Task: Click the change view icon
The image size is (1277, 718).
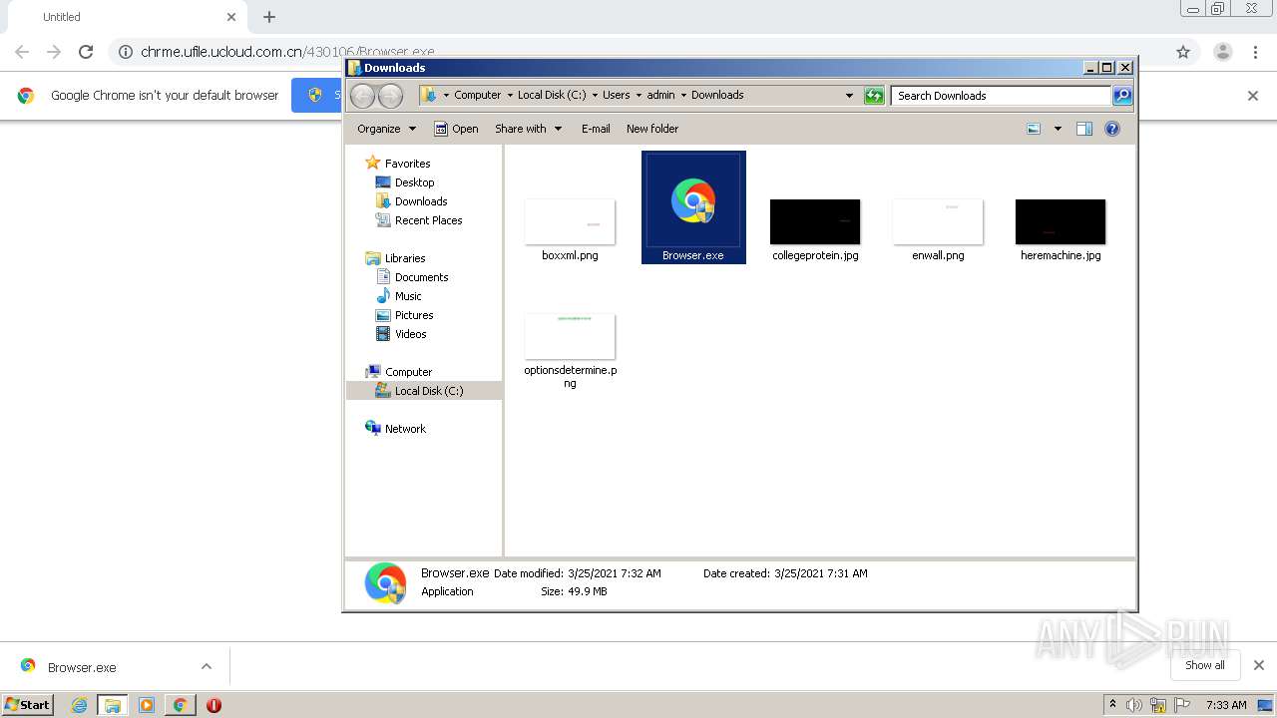Action: pos(1034,129)
